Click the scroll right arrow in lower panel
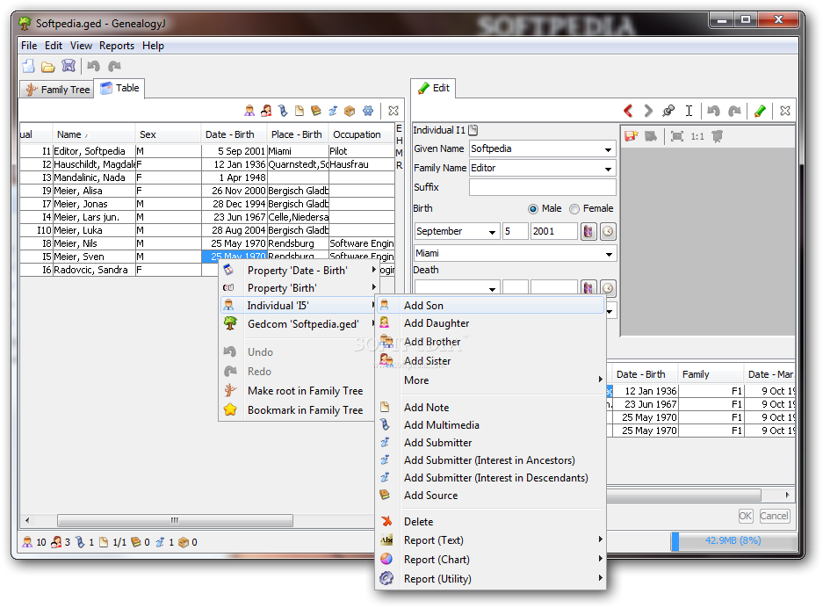 [787, 496]
